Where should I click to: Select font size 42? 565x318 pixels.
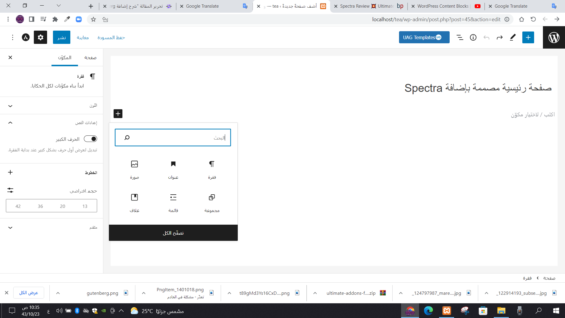point(18,206)
